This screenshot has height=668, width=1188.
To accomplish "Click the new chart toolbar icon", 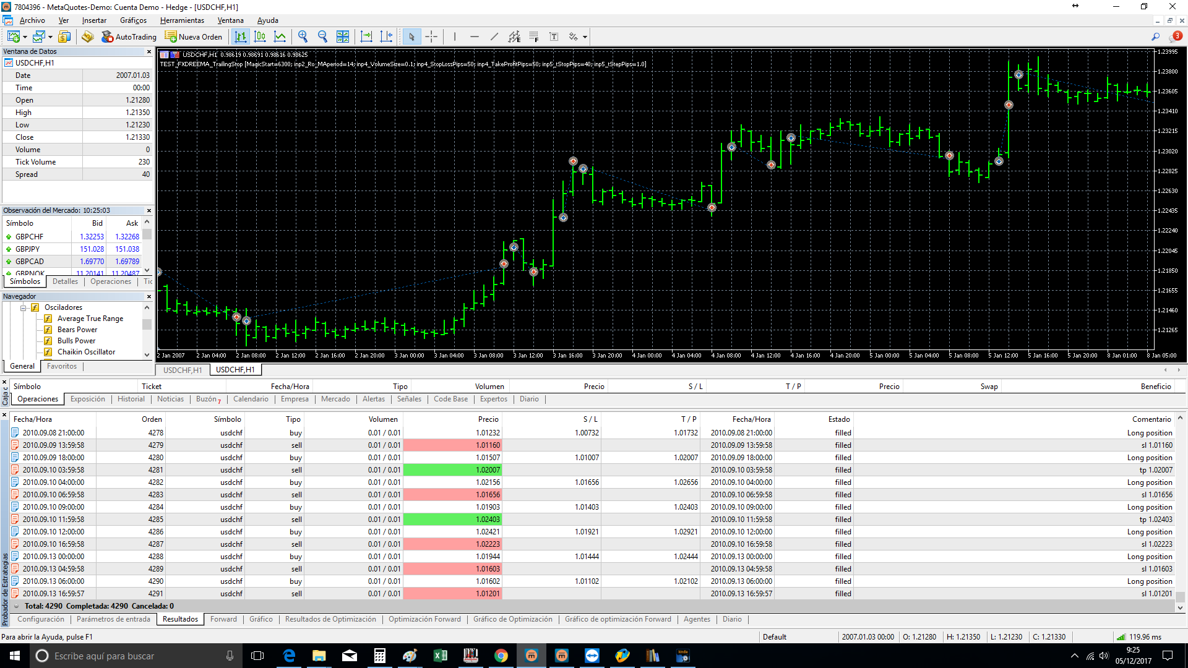I will (x=12, y=37).
